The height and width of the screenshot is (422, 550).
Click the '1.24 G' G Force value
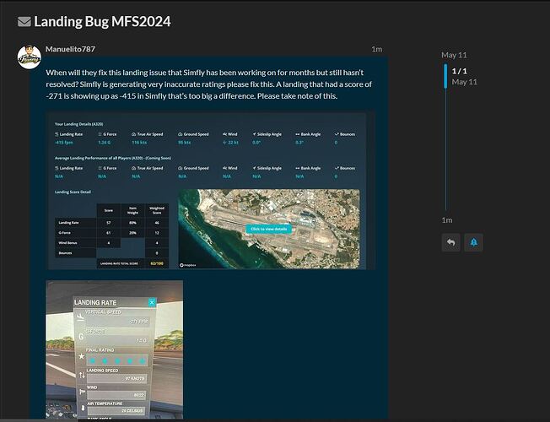click(104, 143)
